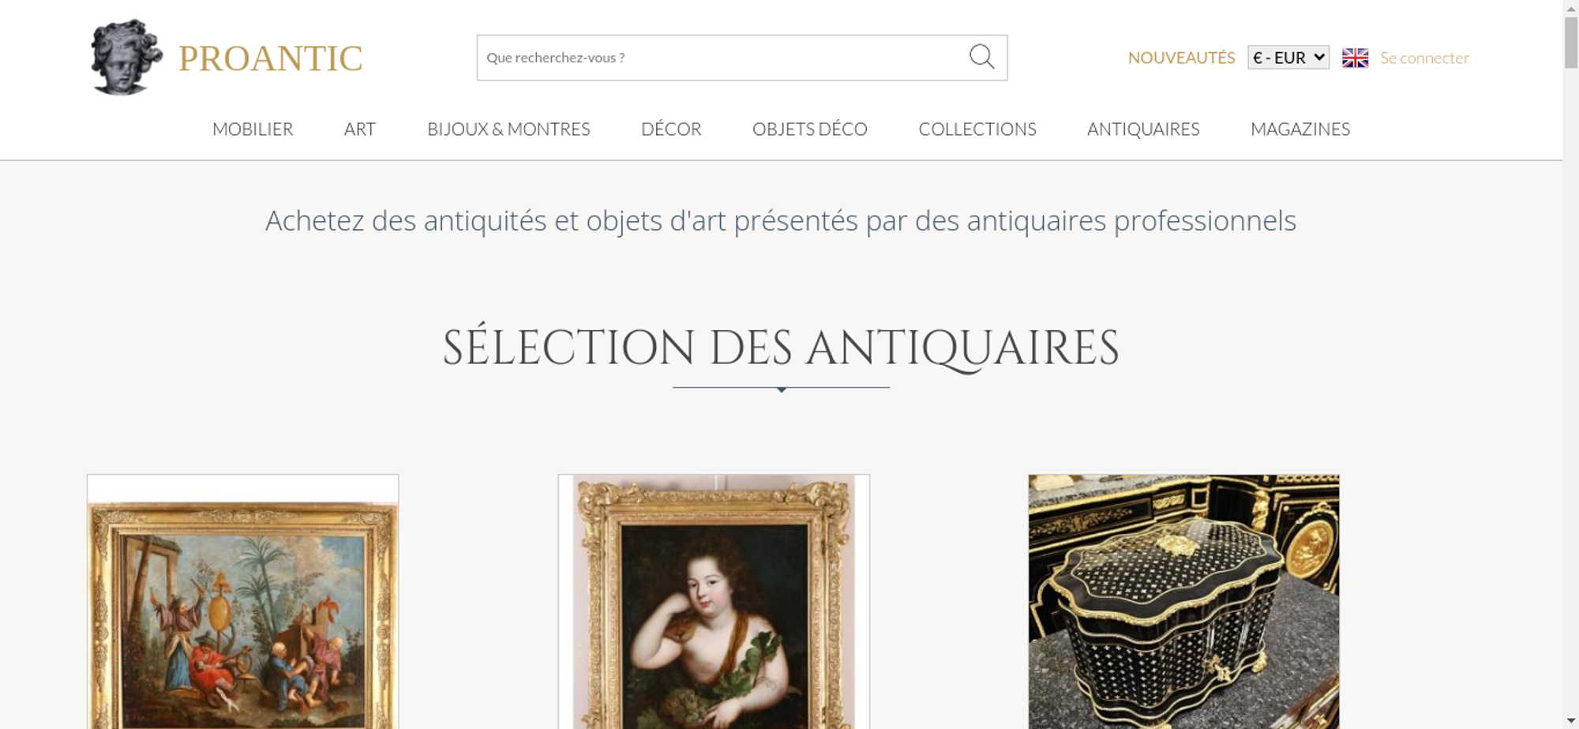Open the chinoiserie scene painting thumbnail
1579x729 pixels.
(x=242, y=602)
